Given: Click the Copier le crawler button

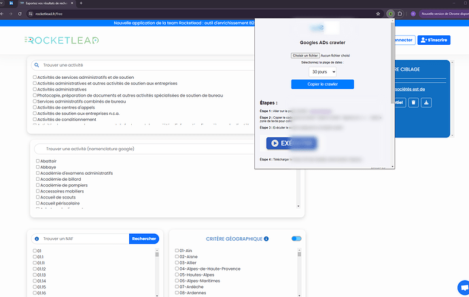Looking at the screenshot, I should [322, 84].
